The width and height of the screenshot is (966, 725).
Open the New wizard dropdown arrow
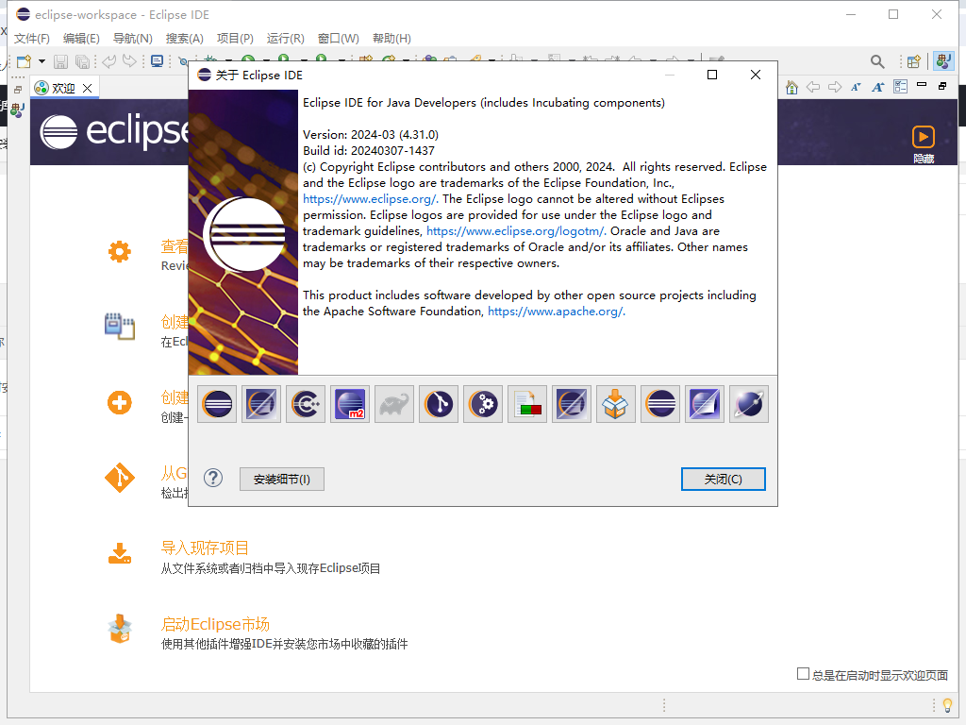[42, 61]
